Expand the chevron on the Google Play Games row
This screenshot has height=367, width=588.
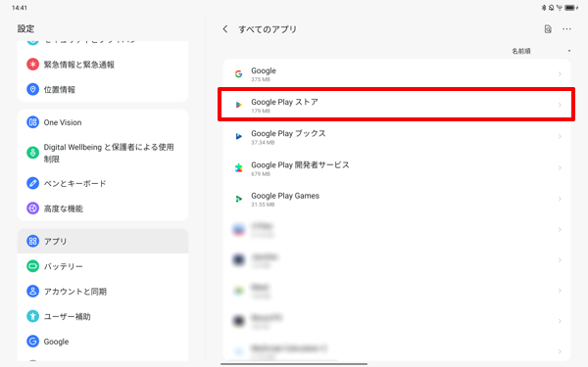tap(560, 199)
